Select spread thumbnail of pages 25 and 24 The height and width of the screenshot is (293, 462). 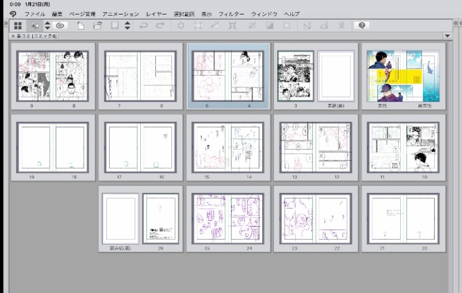click(x=228, y=218)
